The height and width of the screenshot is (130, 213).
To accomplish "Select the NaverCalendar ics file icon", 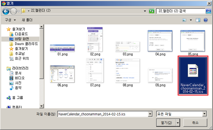I will point(193,71).
